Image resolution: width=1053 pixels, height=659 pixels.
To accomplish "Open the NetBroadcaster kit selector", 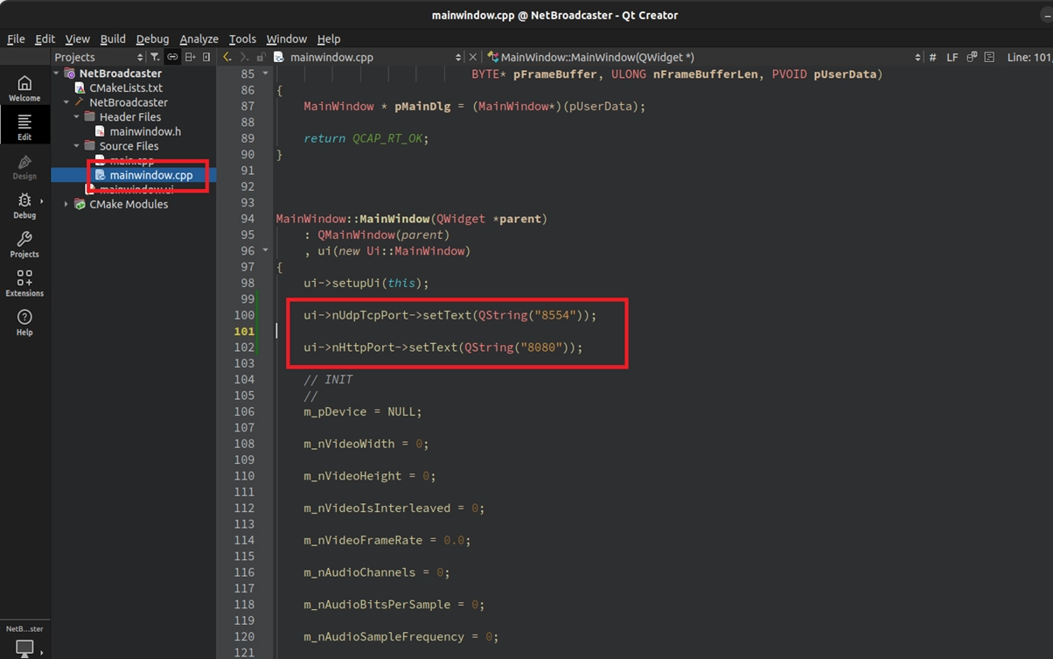I will coord(24,640).
